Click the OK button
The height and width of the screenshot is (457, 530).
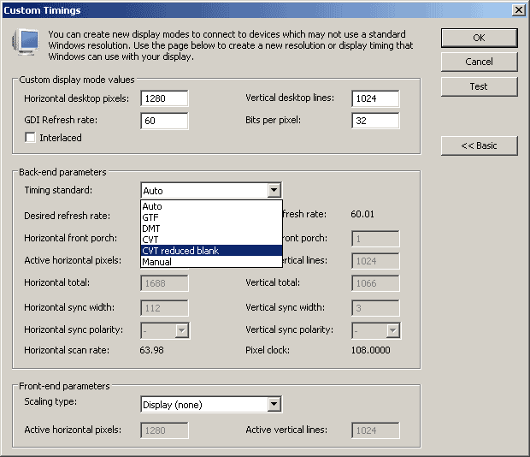click(x=480, y=38)
